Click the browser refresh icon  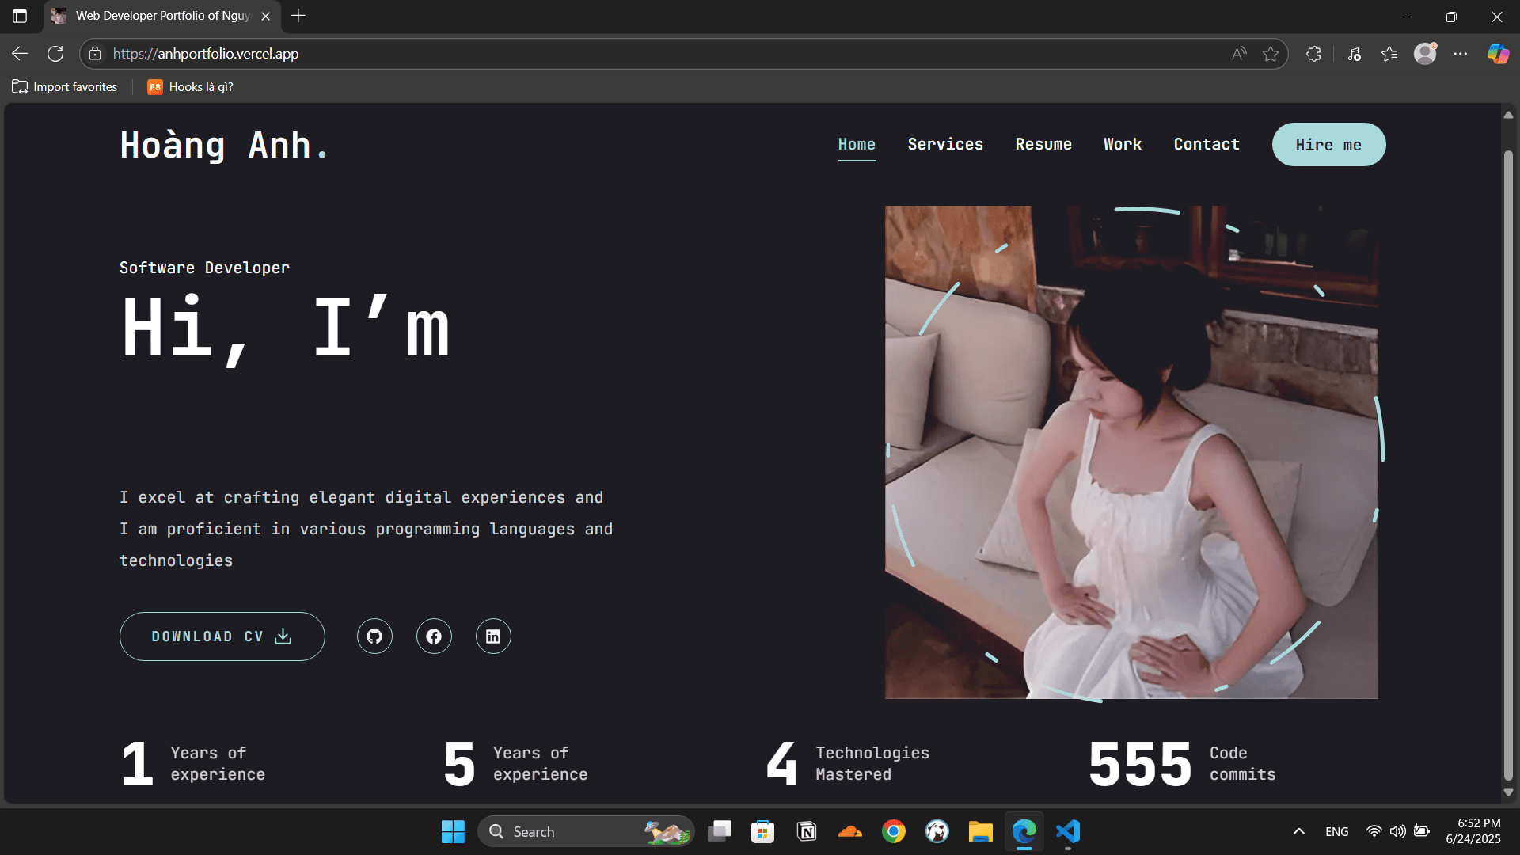click(55, 54)
